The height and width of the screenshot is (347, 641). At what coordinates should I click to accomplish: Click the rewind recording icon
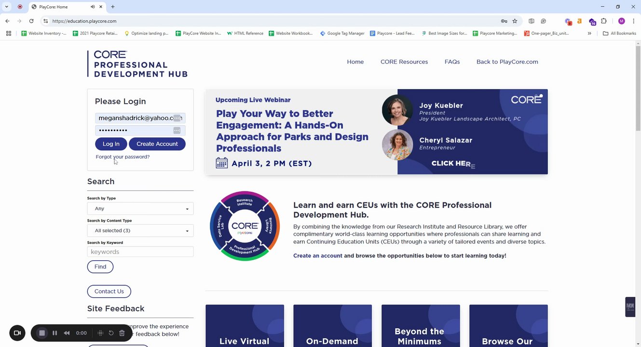click(67, 333)
